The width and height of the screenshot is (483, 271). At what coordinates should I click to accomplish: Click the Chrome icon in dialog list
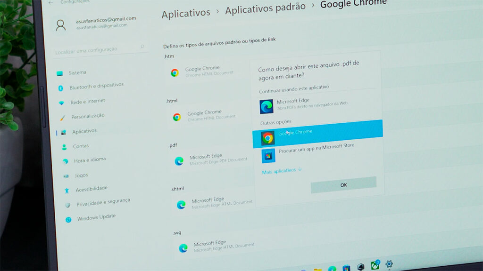(x=268, y=138)
